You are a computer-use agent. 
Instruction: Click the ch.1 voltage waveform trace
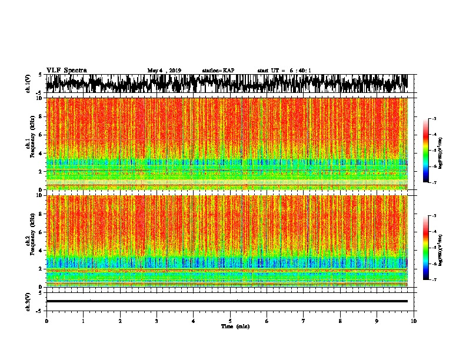(x=227, y=84)
